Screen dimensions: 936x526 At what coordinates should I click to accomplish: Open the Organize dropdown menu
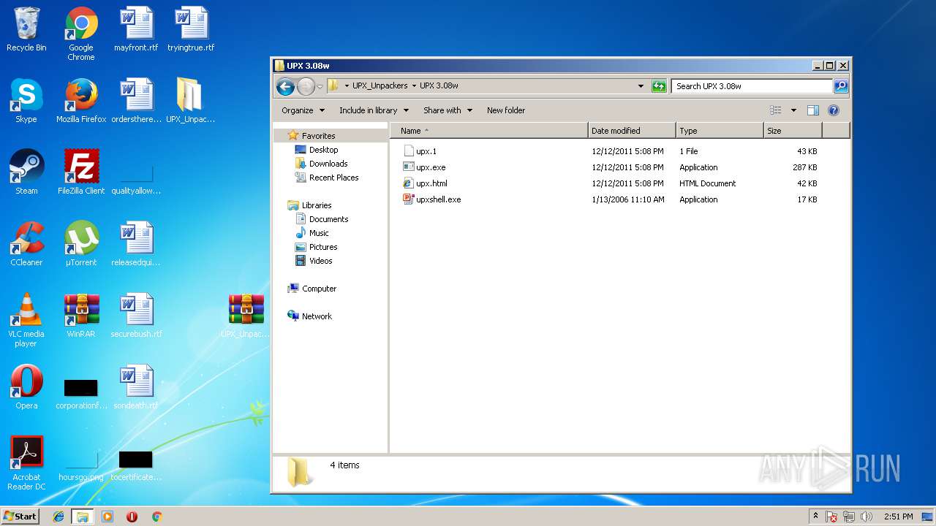[x=303, y=110]
